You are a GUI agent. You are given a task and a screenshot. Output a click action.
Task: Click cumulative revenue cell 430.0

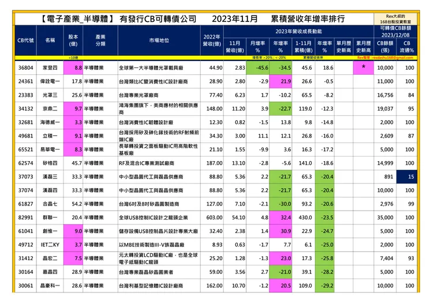pyautogui.click(x=304, y=218)
